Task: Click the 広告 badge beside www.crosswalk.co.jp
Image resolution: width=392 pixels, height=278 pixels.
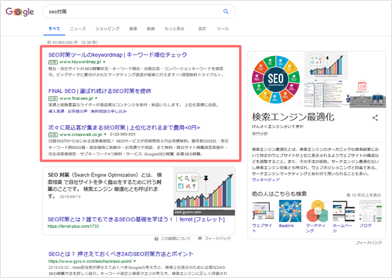Action: point(53,135)
